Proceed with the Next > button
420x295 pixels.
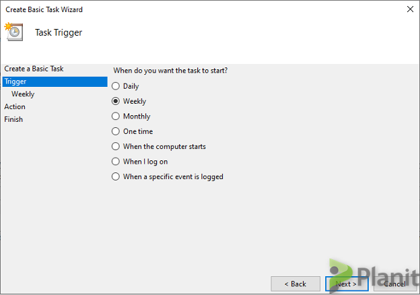click(x=347, y=284)
